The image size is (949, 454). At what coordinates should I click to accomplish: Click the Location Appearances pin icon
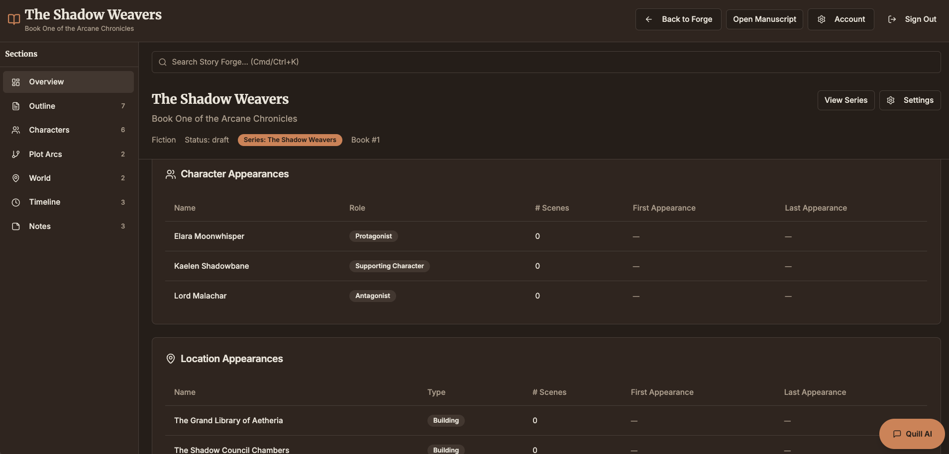coord(171,359)
